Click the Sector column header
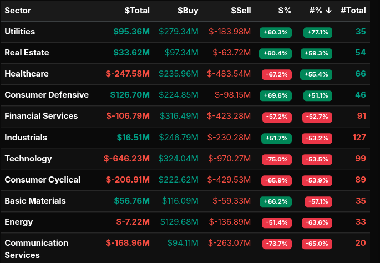The image size is (380, 263). tap(18, 11)
